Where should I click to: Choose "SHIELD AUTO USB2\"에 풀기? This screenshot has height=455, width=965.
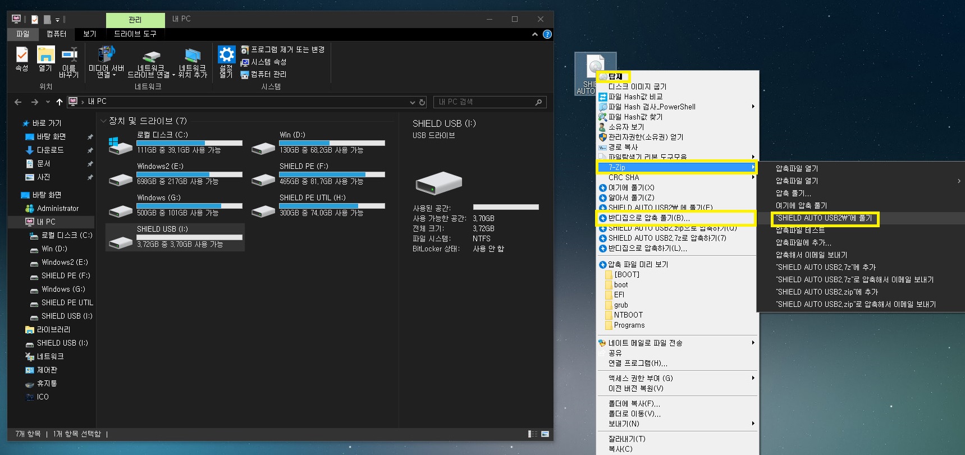pyautogui.click(x=824, y=218)
